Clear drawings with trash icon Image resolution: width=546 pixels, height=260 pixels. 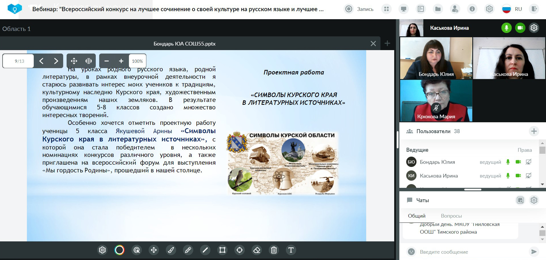click(274, 250)
